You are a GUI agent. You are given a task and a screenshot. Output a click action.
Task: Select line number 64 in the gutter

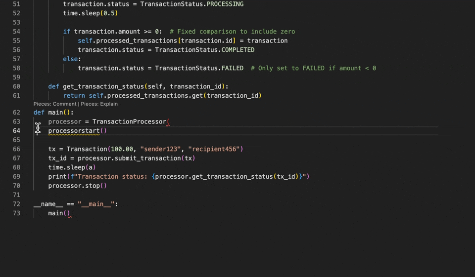click(x=16, y=131)
